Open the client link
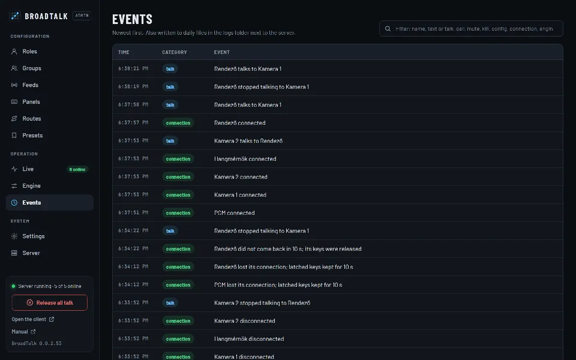The height and width of the screenshot is (360, 576). coord(32,319)
